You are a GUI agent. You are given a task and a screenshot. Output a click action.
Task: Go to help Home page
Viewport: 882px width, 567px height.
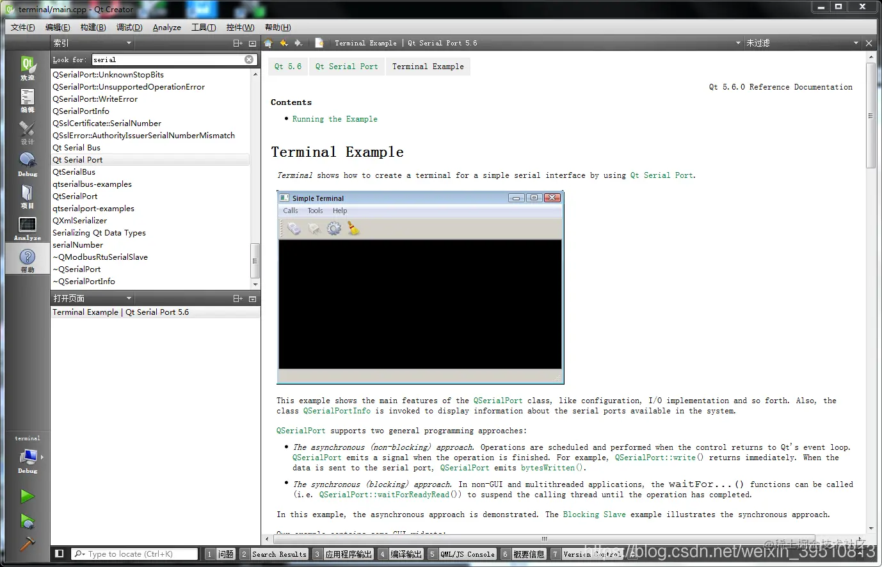tap(268, 43)
